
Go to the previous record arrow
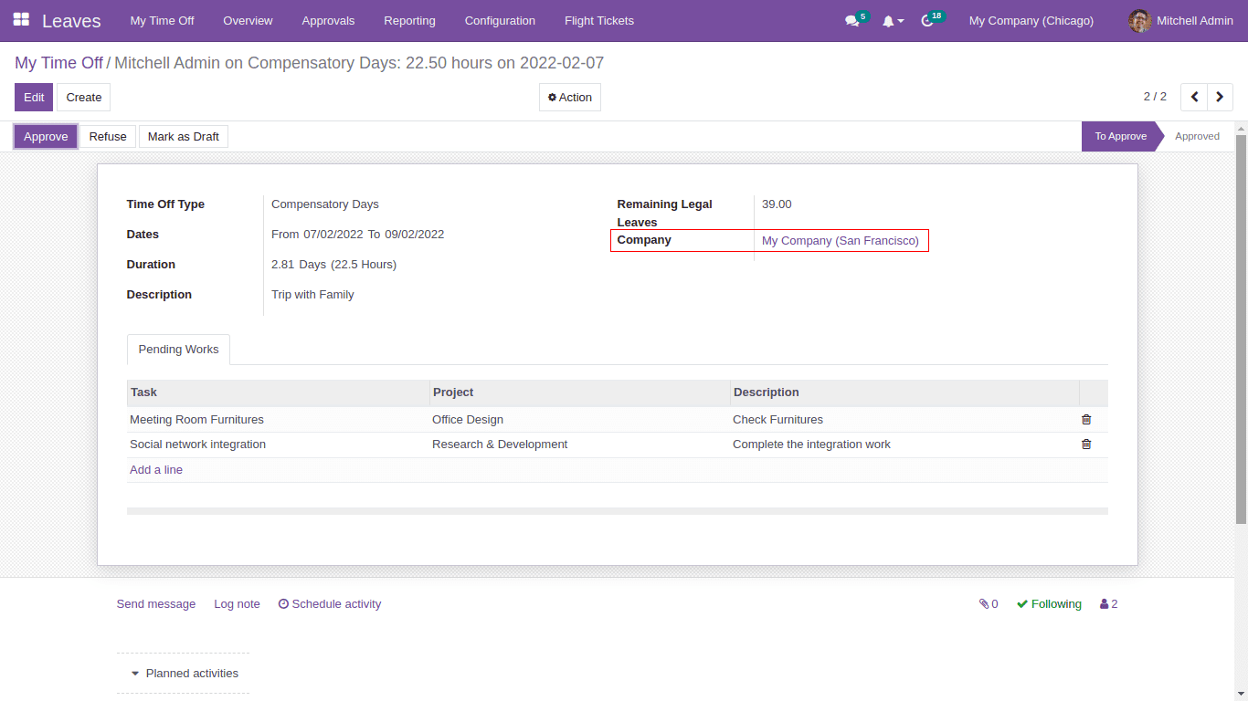[1194, 96]
